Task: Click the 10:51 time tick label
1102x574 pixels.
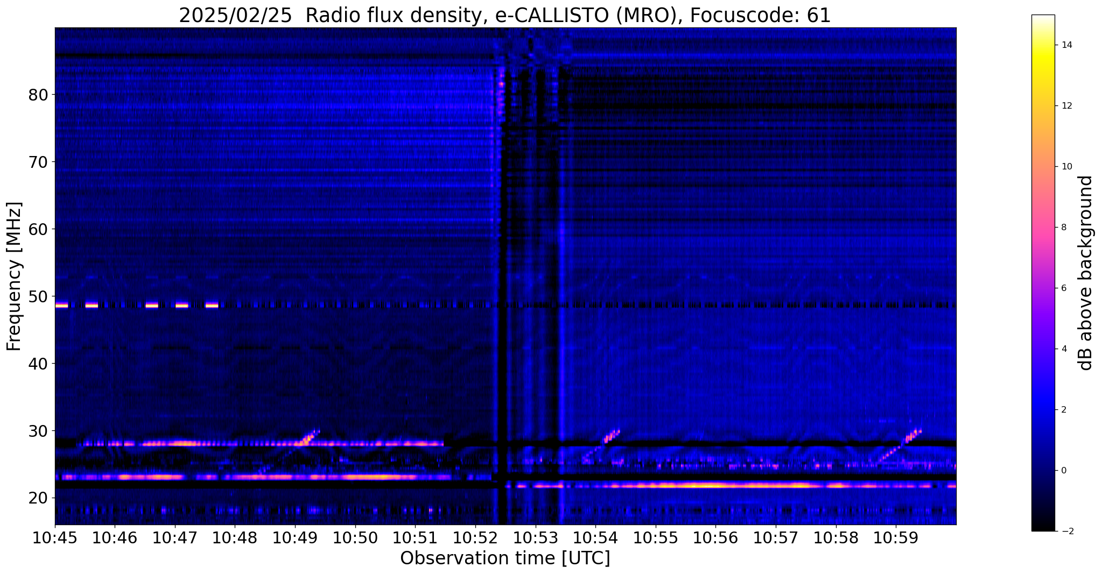Action: pos(415,538)
